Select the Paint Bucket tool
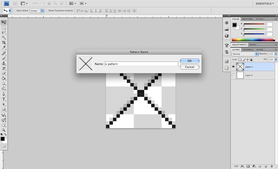Viewport: 278px width, 169px height. click(4, 78)
